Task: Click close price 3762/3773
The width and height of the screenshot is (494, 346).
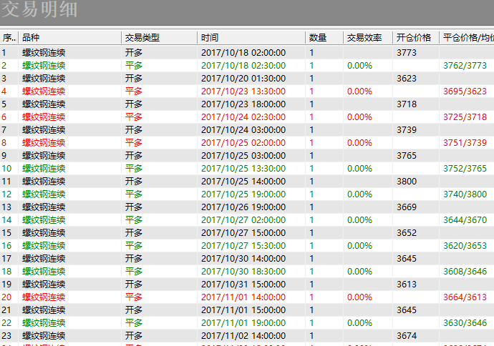Action: [465, 66]
